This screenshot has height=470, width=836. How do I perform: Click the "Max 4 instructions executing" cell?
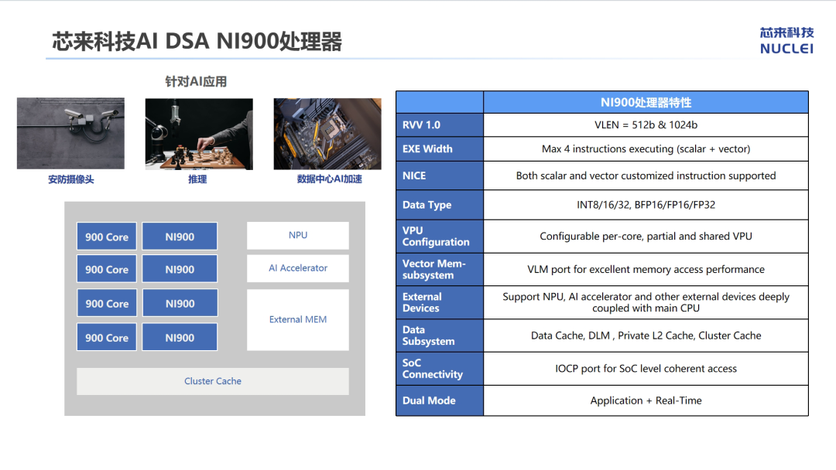point(646,149)
